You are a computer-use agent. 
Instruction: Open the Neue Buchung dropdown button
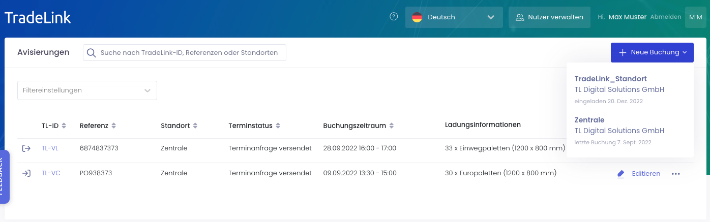pyautogui.click(x=652, y=52)
